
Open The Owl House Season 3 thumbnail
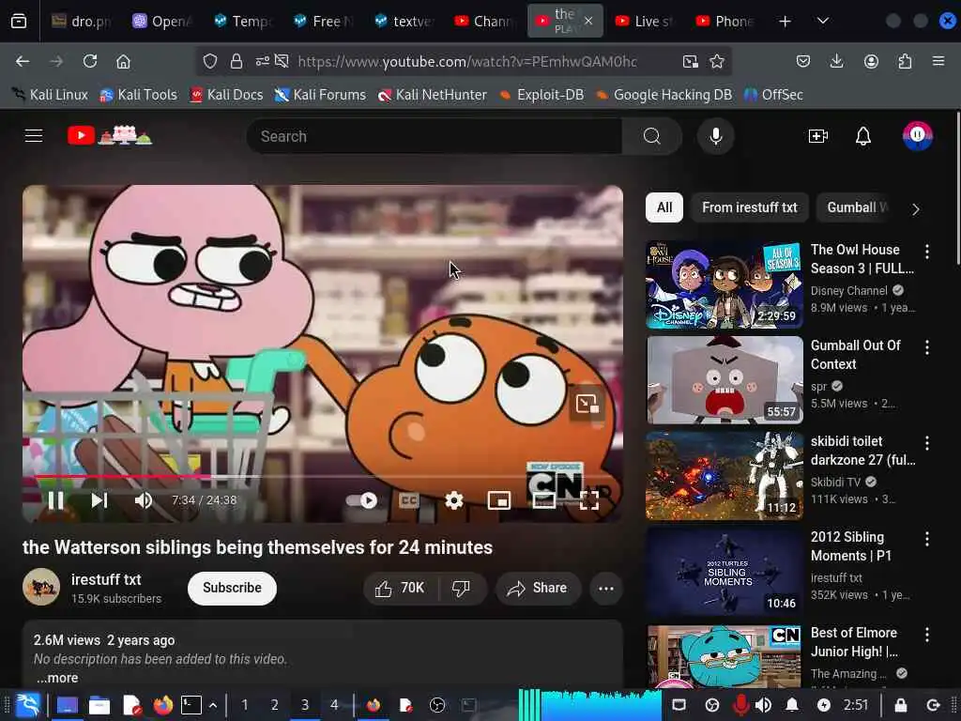[725, 284]
